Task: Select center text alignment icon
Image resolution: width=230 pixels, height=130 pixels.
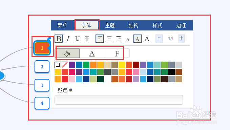Action: 109,39
